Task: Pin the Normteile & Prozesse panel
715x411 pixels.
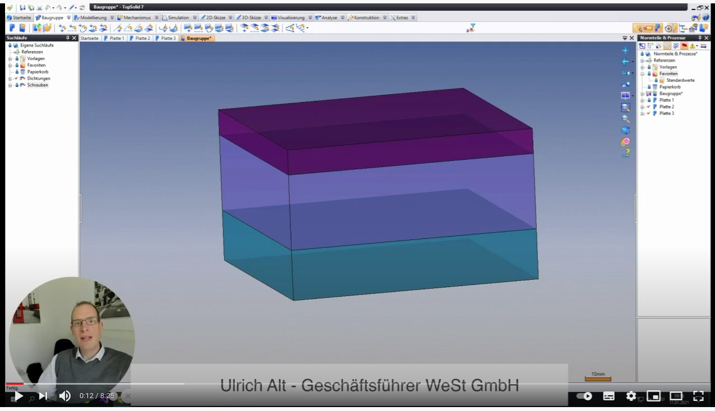Action: 699,38
